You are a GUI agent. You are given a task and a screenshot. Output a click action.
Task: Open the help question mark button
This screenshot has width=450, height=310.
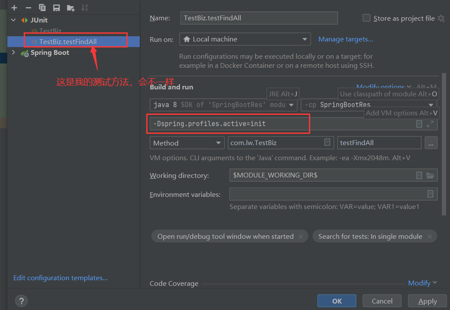click(21, 301)
